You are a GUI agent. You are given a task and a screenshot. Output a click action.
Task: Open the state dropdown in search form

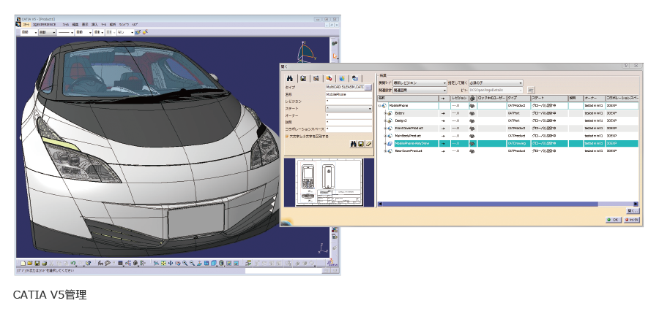(349, 109)
